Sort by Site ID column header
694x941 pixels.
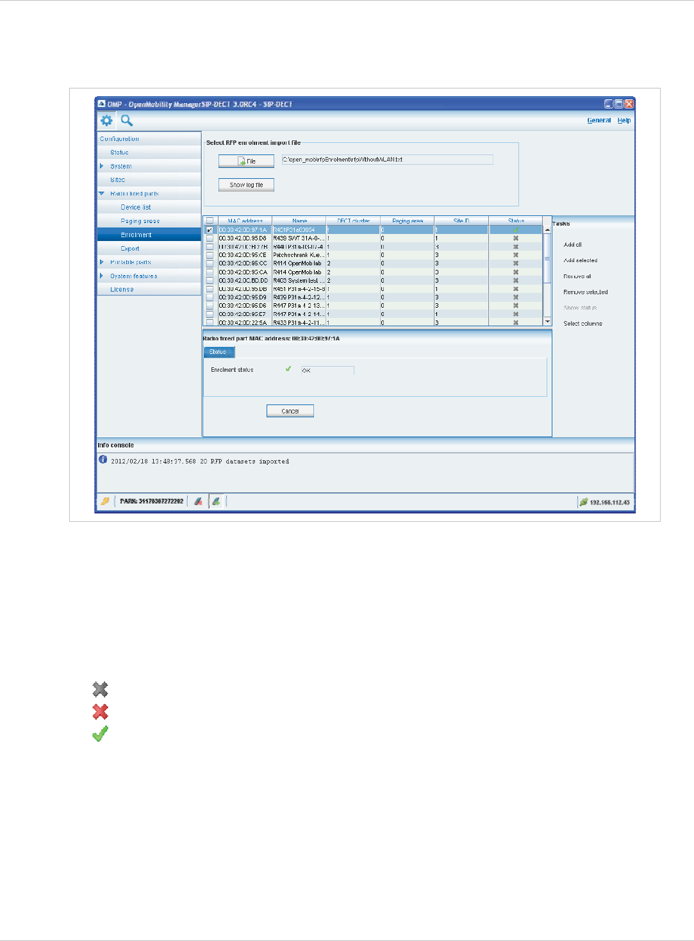pyautogui.click(x=461, y=221)
